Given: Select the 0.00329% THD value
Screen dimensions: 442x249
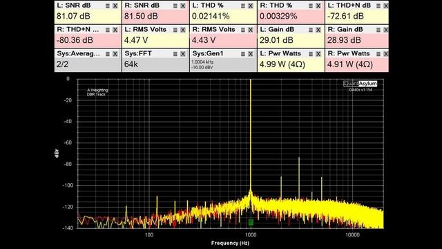Looking at the screenshot, I should 278,16.
